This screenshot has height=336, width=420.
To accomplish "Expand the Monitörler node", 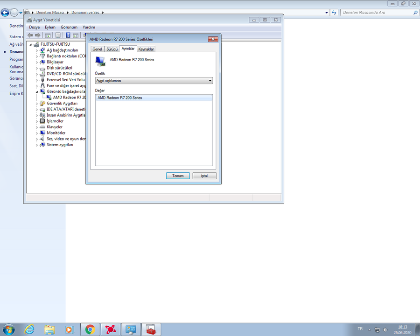I will [x=37, y=133].
